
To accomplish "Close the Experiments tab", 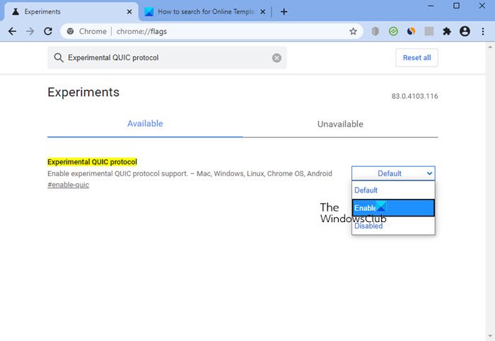I will point(129,12).
